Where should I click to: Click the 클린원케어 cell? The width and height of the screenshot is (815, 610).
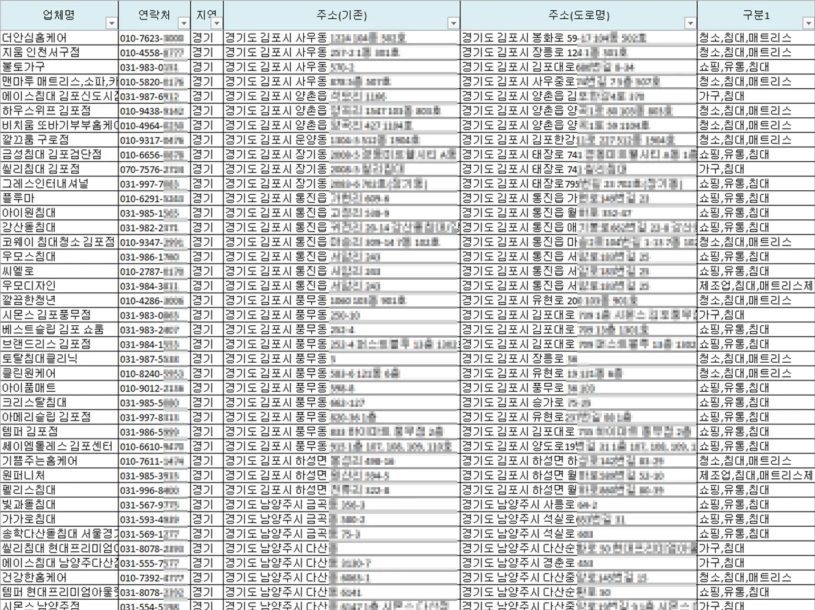click(59, 373)
